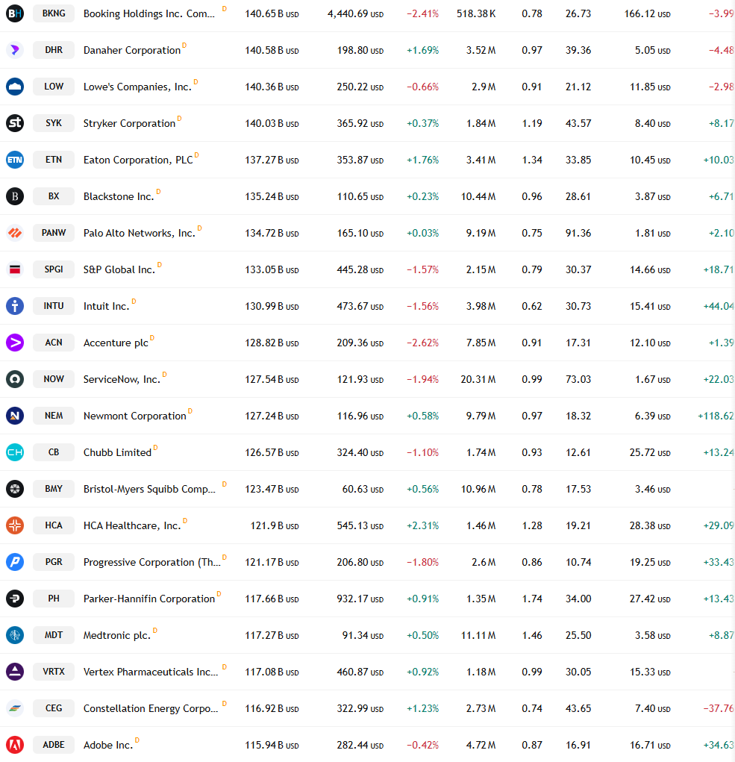Click the S&P Global logo icon

15,269
